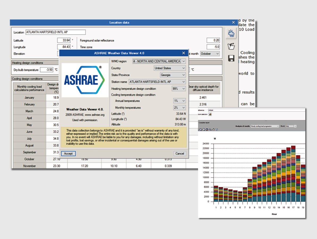
Task: Expand the State/Province dropdown showing Georgia
Action: coord(173,75)
